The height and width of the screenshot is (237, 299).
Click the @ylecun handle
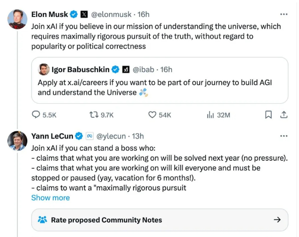pyautogui.click(x=111, y=136)
